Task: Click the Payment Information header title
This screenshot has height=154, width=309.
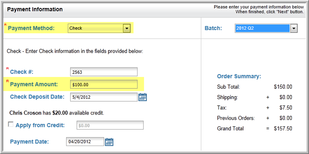Action: point(35,9)
